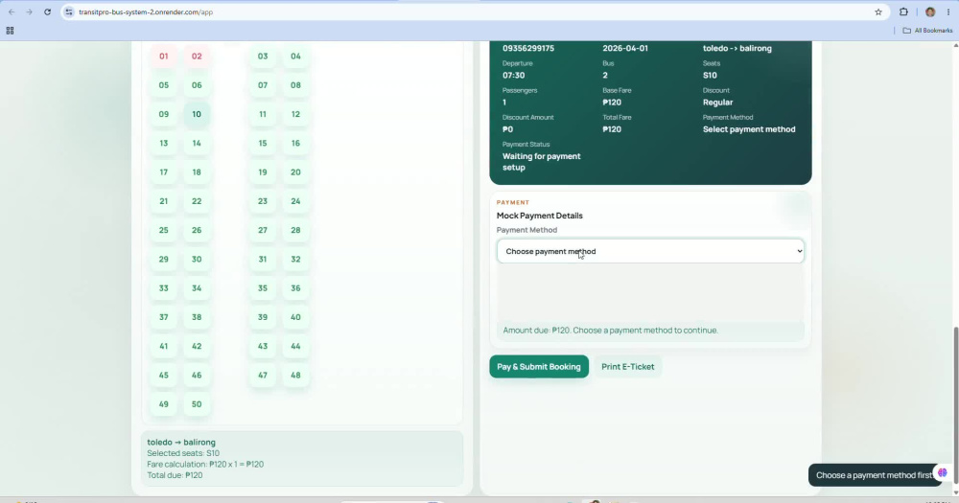The image size is (959, 503).
Task: Click 'Select payment method' summary value
Action: coord(749,129)
